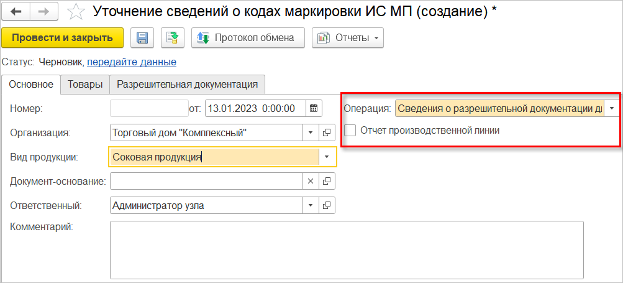Open the Документ-основание record with the open-form icon
Viewport: 623px width, 283px height.
click(x=327, y=181)
